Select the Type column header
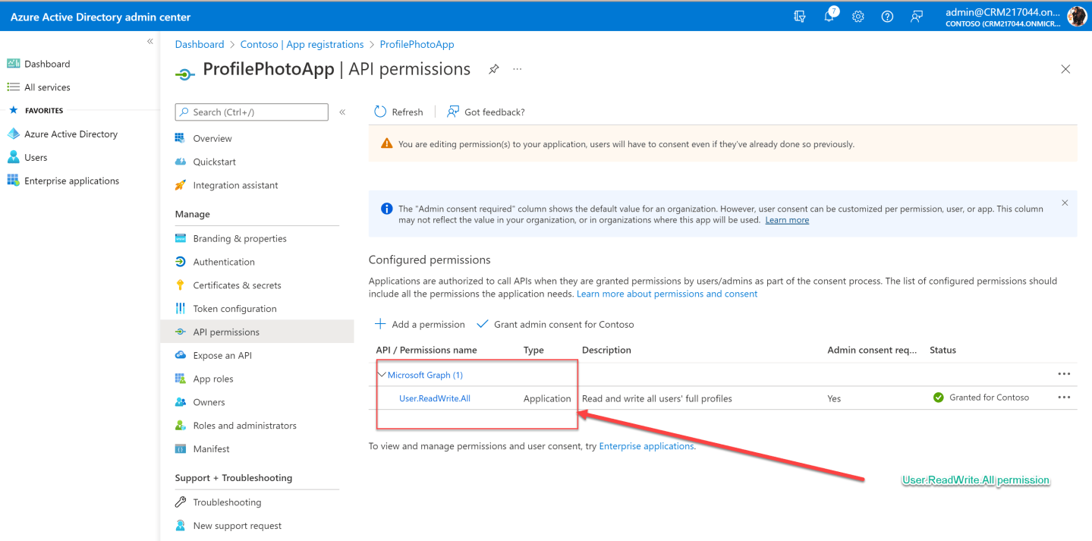 point(533,351)
